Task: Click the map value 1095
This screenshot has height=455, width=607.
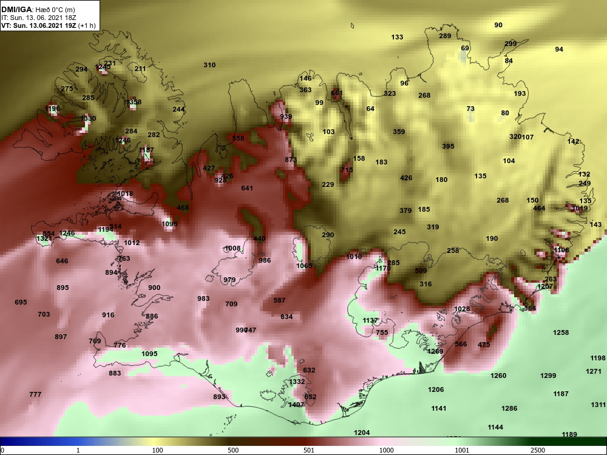Action: point(149,354)
